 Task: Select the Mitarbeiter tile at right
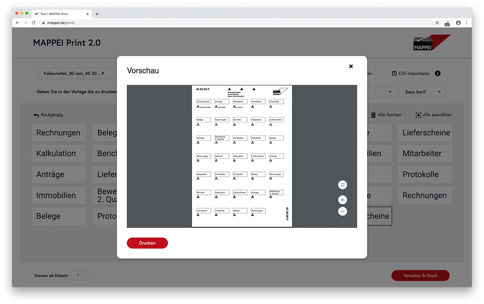(425, 153)
